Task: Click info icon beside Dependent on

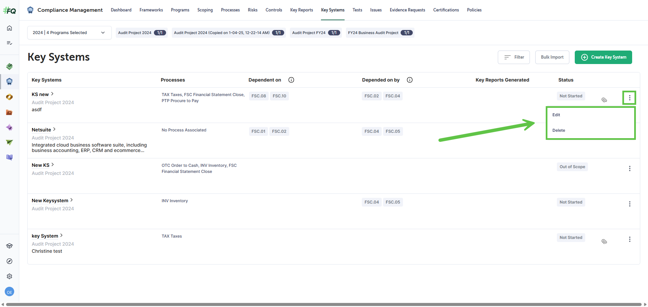Action: (291, 80)
